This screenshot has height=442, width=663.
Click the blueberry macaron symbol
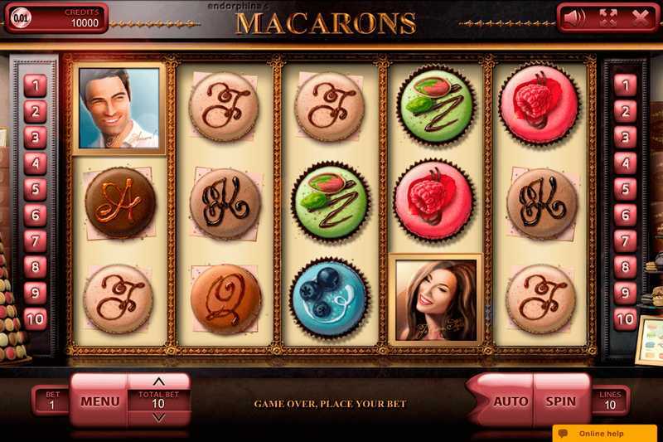329,299
